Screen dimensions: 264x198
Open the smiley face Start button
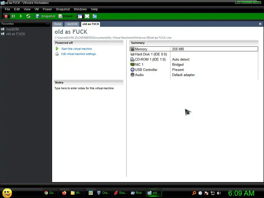[x=7, y=193]
